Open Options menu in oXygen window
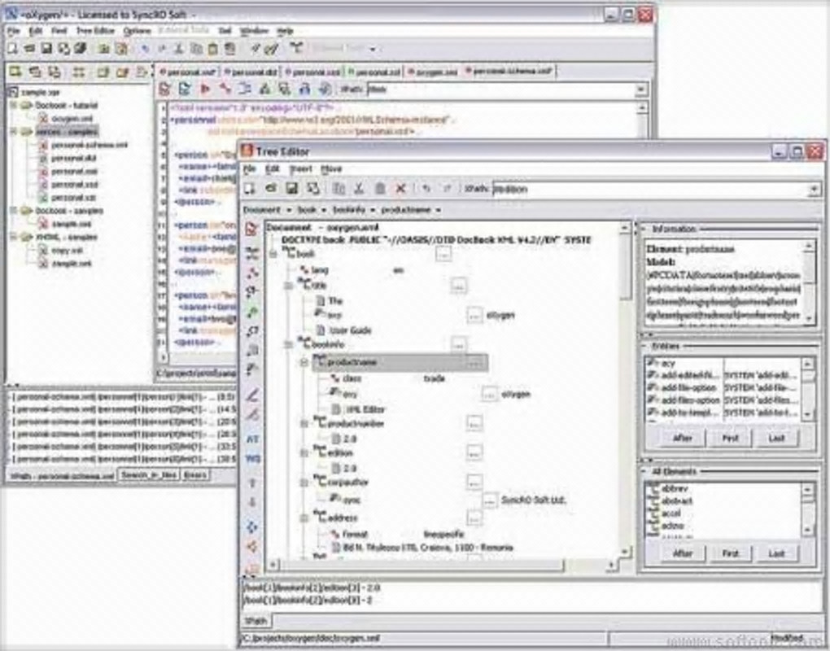The height and width of the screenshot is (651, 830). (x=137, y=31)
